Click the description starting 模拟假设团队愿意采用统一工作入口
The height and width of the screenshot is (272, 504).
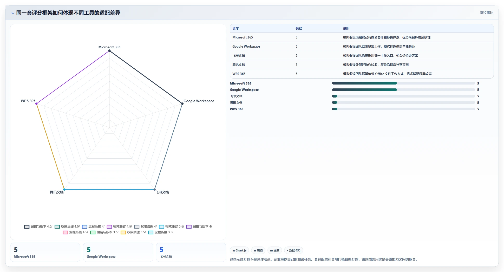[380, 56]
